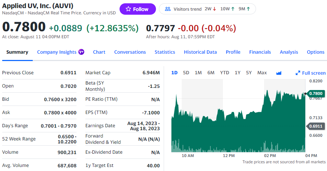Go to the Statistics tab
Image resolution: width=327 pixels, height=171 pixels.
[165, 52]
